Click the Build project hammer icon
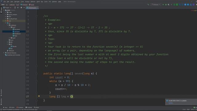The image size is (197, 111). (x=148, y=5)
